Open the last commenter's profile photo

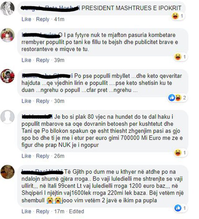click(x=7, y=172)
